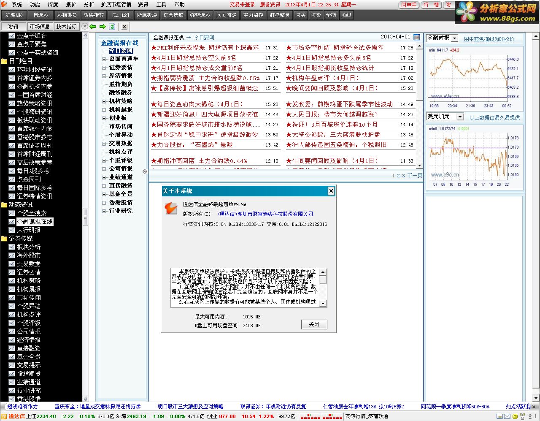Open news page 2 link

[x=398, y=176]
